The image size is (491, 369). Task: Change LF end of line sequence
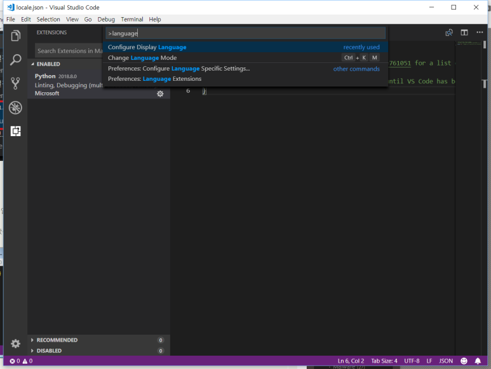(x=429, y=361)
